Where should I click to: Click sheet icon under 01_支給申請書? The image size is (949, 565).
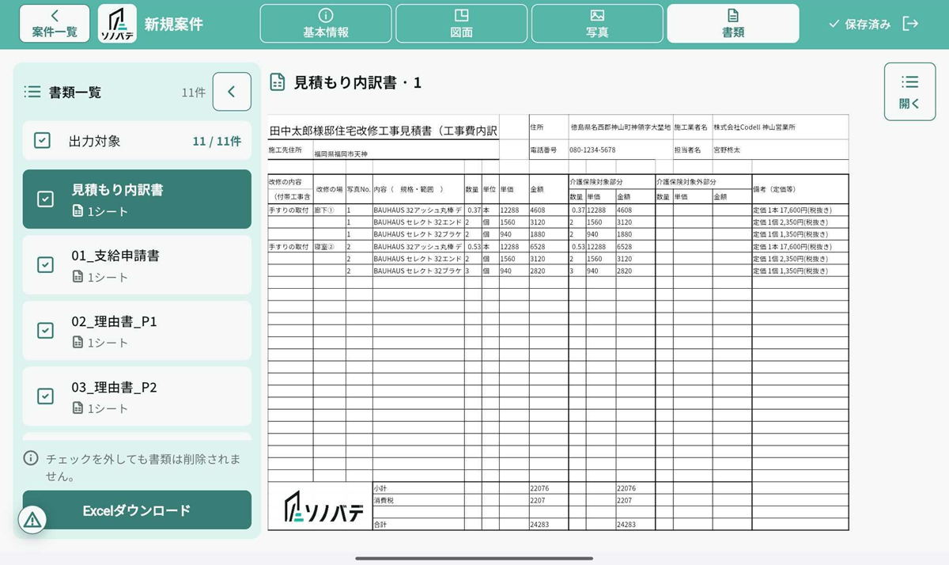[x=78, y=277]
